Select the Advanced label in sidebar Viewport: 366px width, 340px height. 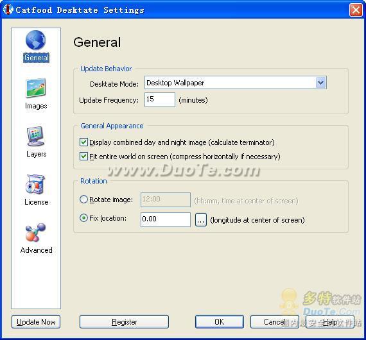(36, 250)
